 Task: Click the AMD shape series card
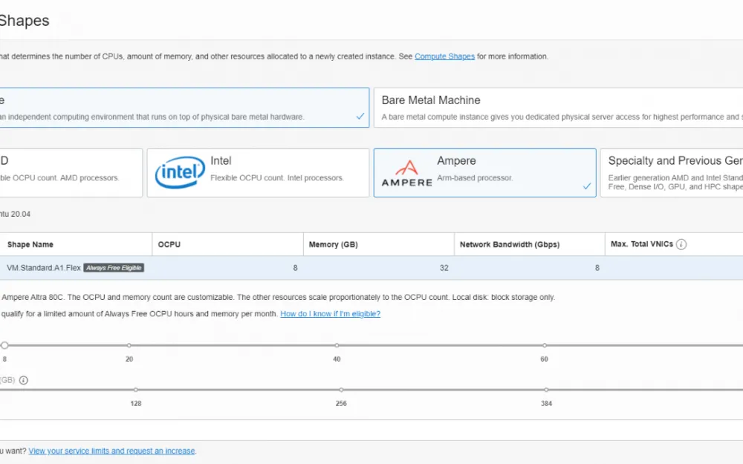click(x=71, y=173)
